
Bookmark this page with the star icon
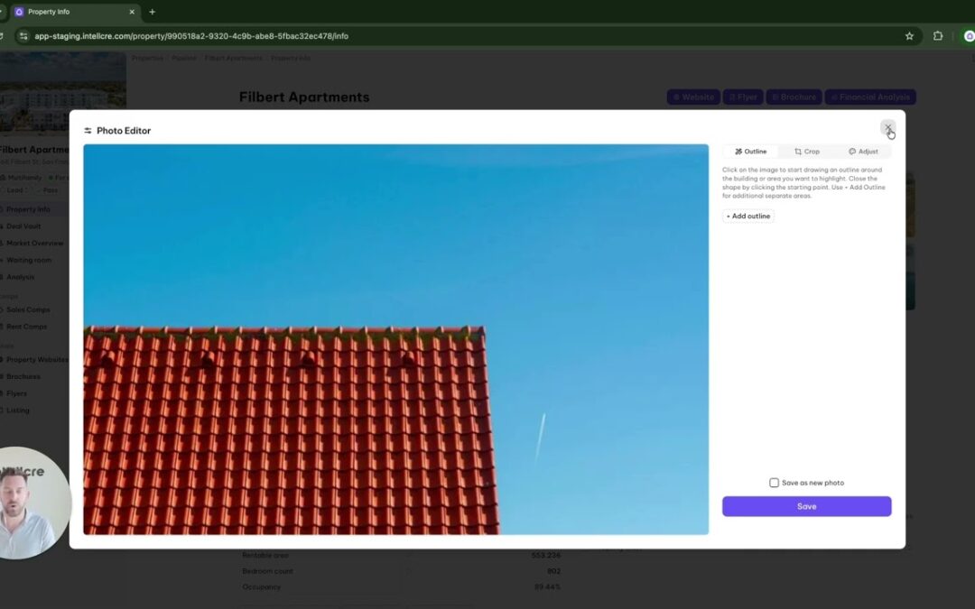[909, 36]
